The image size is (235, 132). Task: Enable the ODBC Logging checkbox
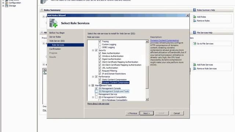[100, 47]
